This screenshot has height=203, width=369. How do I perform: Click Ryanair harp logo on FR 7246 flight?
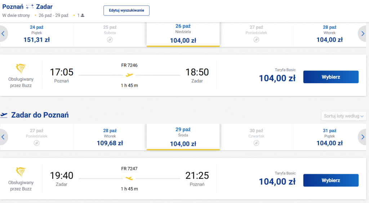tap(21, 68)
